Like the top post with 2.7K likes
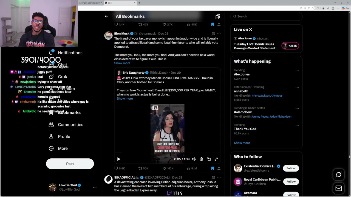 [168, 24]
